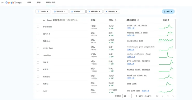192x100 pixels.
Task: Click the Google Trends logo
Action: pyautogui.click(x=13, y=3)
